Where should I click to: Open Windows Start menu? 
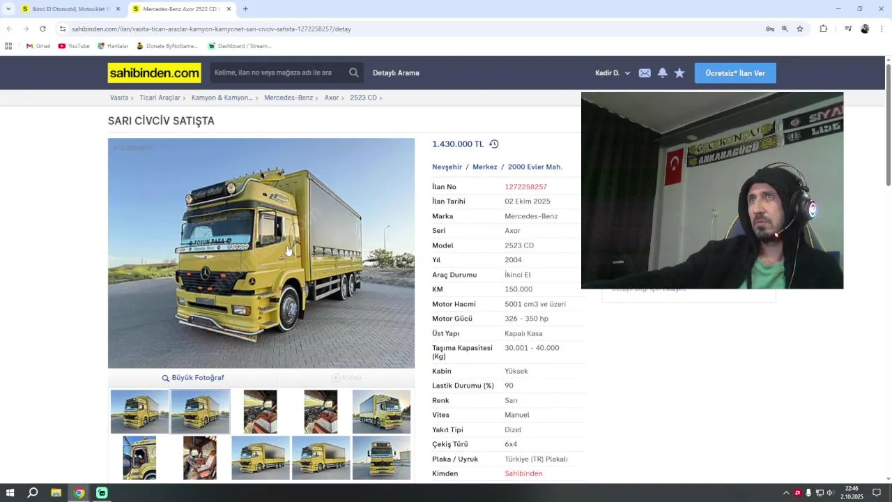(x=10, y=493)
